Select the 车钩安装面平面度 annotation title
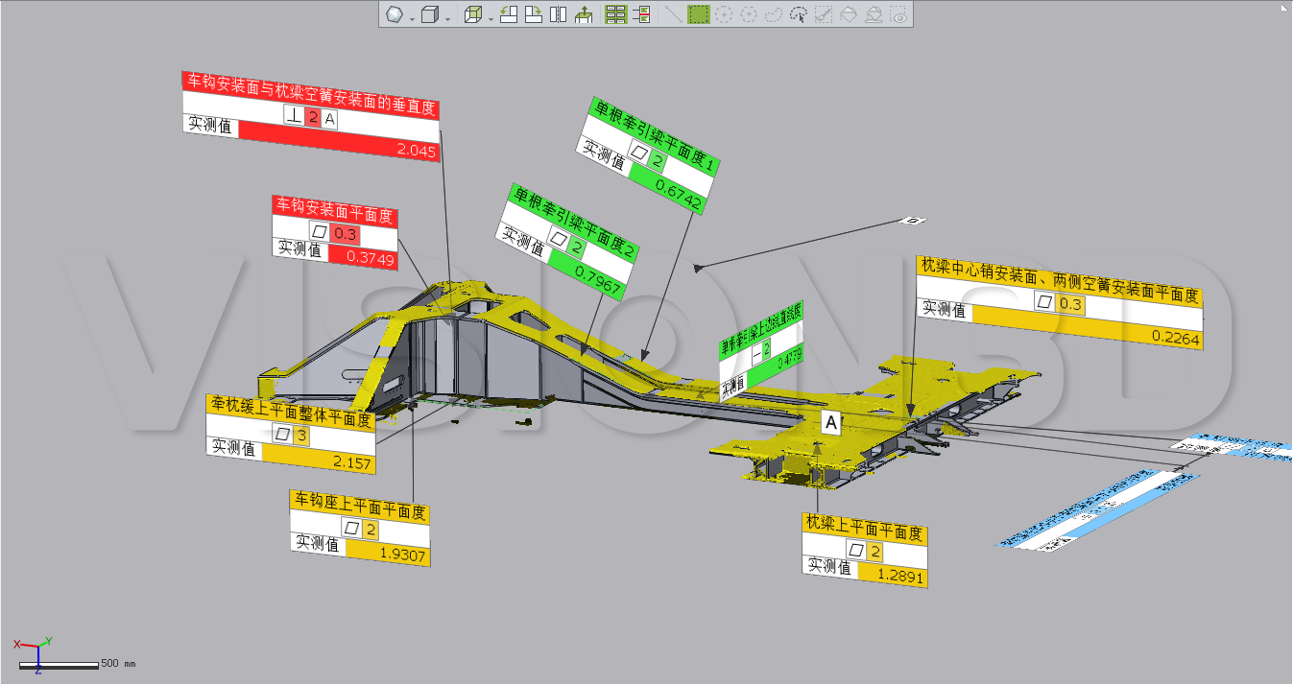1293x685 pixels. coord(334,204)
